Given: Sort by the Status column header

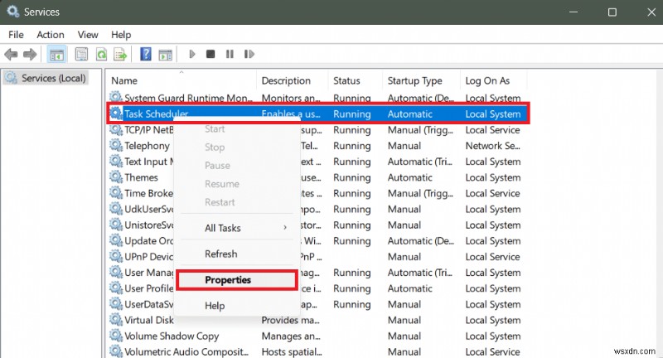Looking at the screenshot, I should 356,80.
